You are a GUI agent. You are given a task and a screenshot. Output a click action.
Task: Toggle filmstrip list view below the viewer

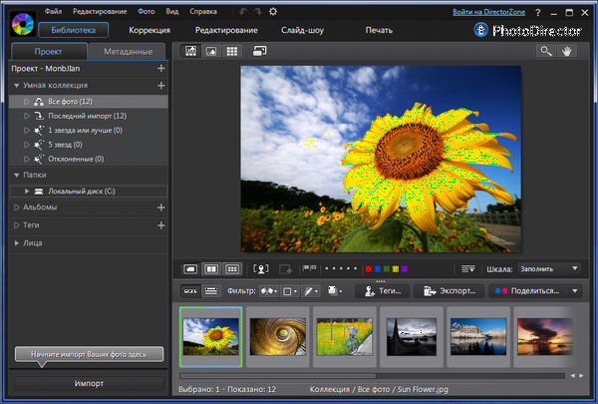tap(211, 290)
